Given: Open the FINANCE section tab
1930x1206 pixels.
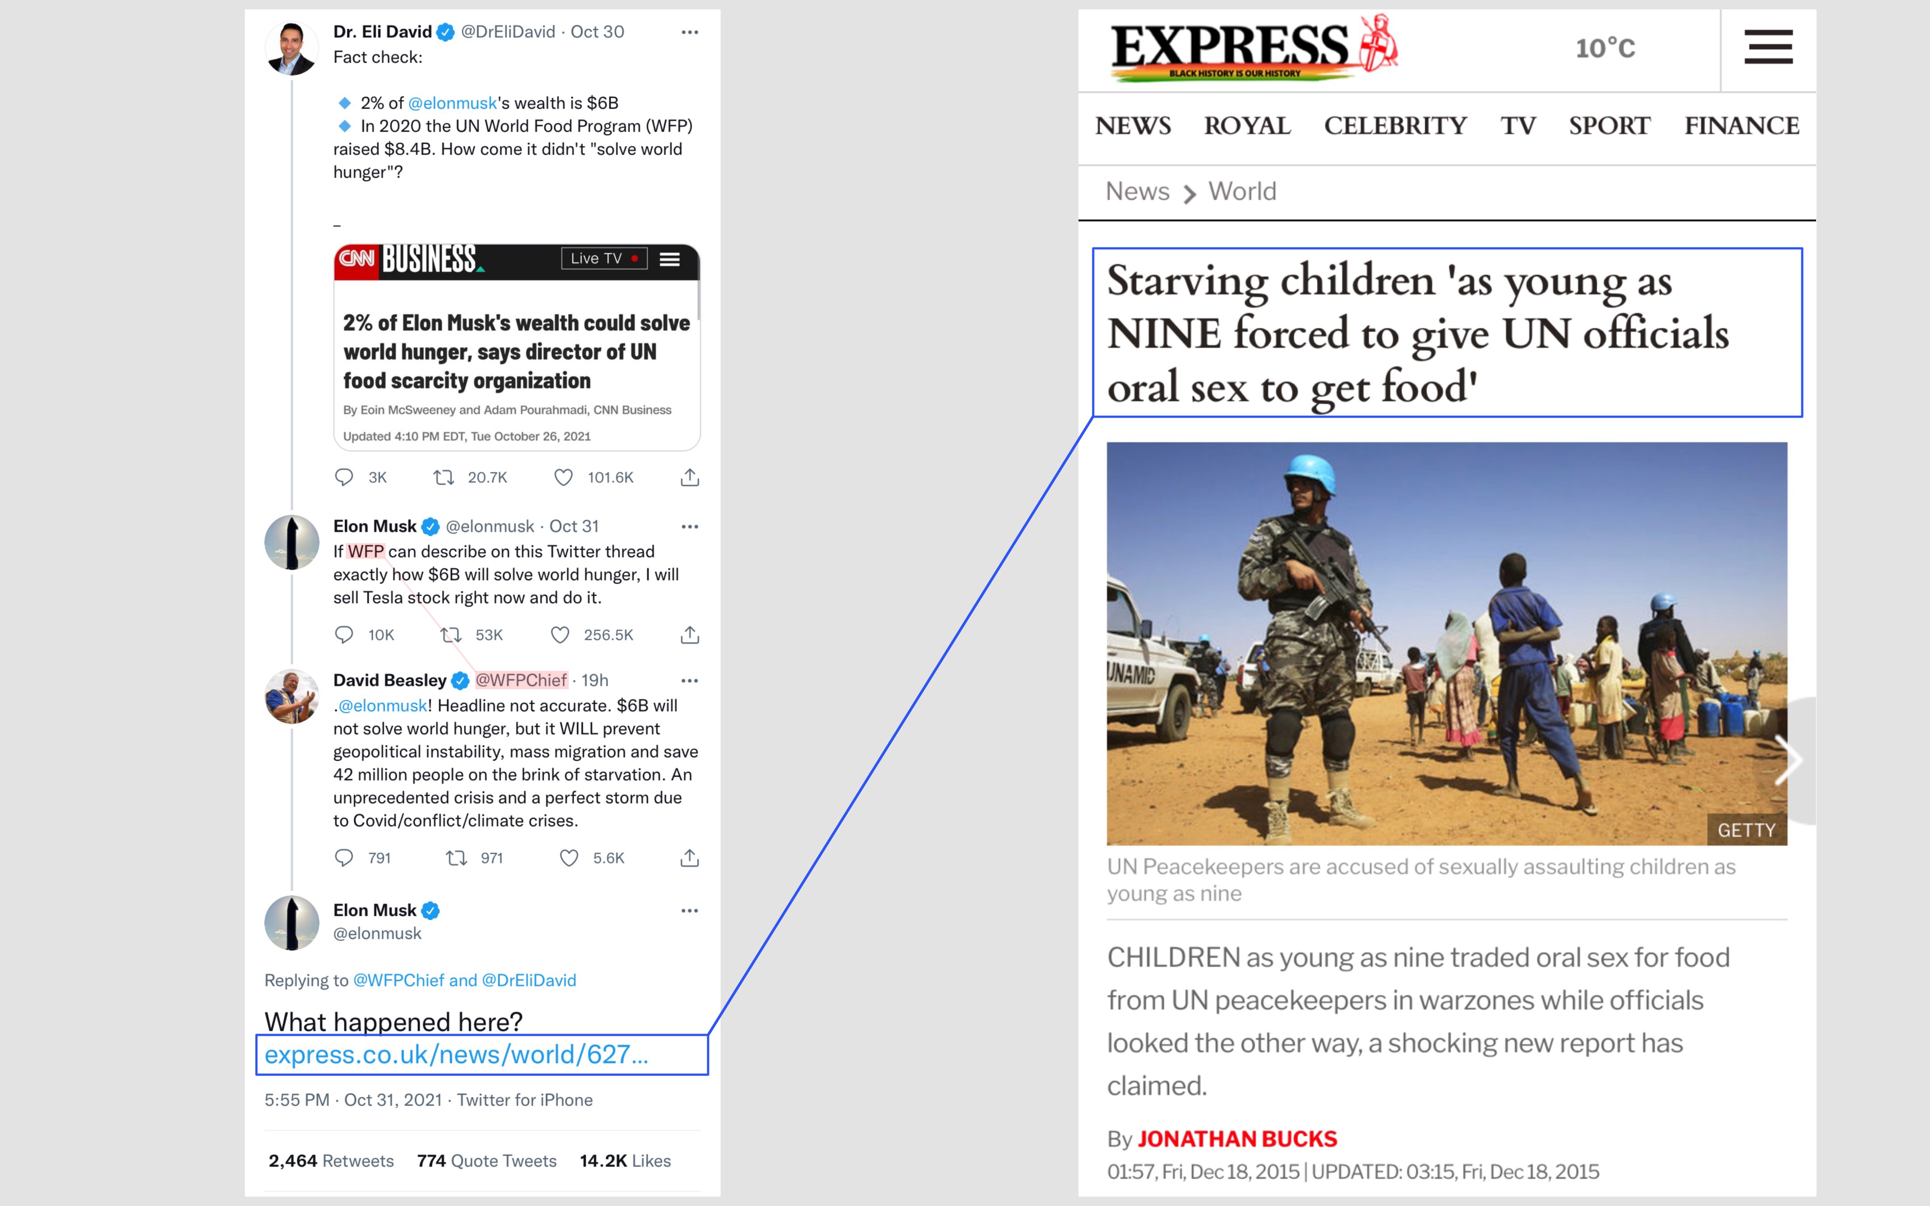Looking at the screenshot, I should pos(1742,126).
